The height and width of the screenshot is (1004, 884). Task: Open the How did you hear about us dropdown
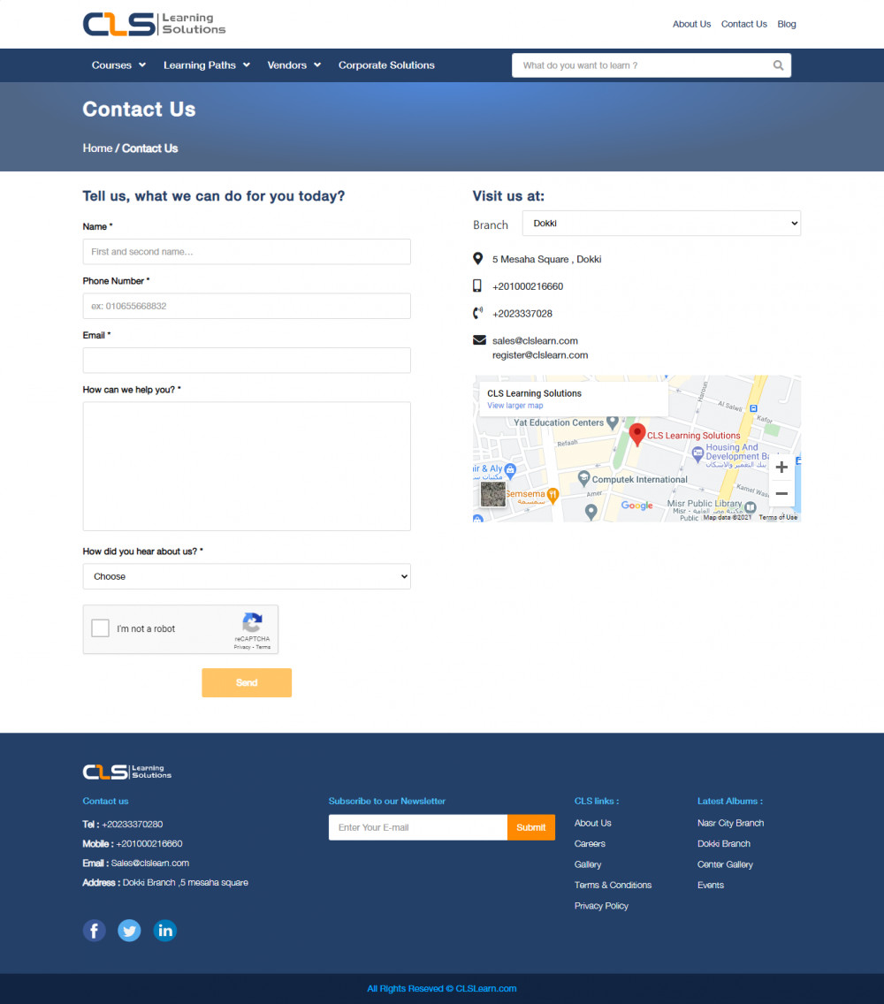pos(246,576)
